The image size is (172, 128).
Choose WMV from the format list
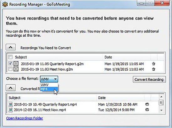pos(49,85)
